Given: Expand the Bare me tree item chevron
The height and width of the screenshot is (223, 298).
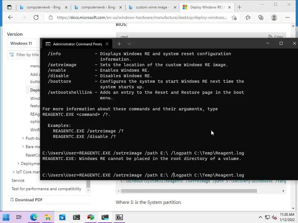Looking at the screenshot, I should [x=23, y=147].
